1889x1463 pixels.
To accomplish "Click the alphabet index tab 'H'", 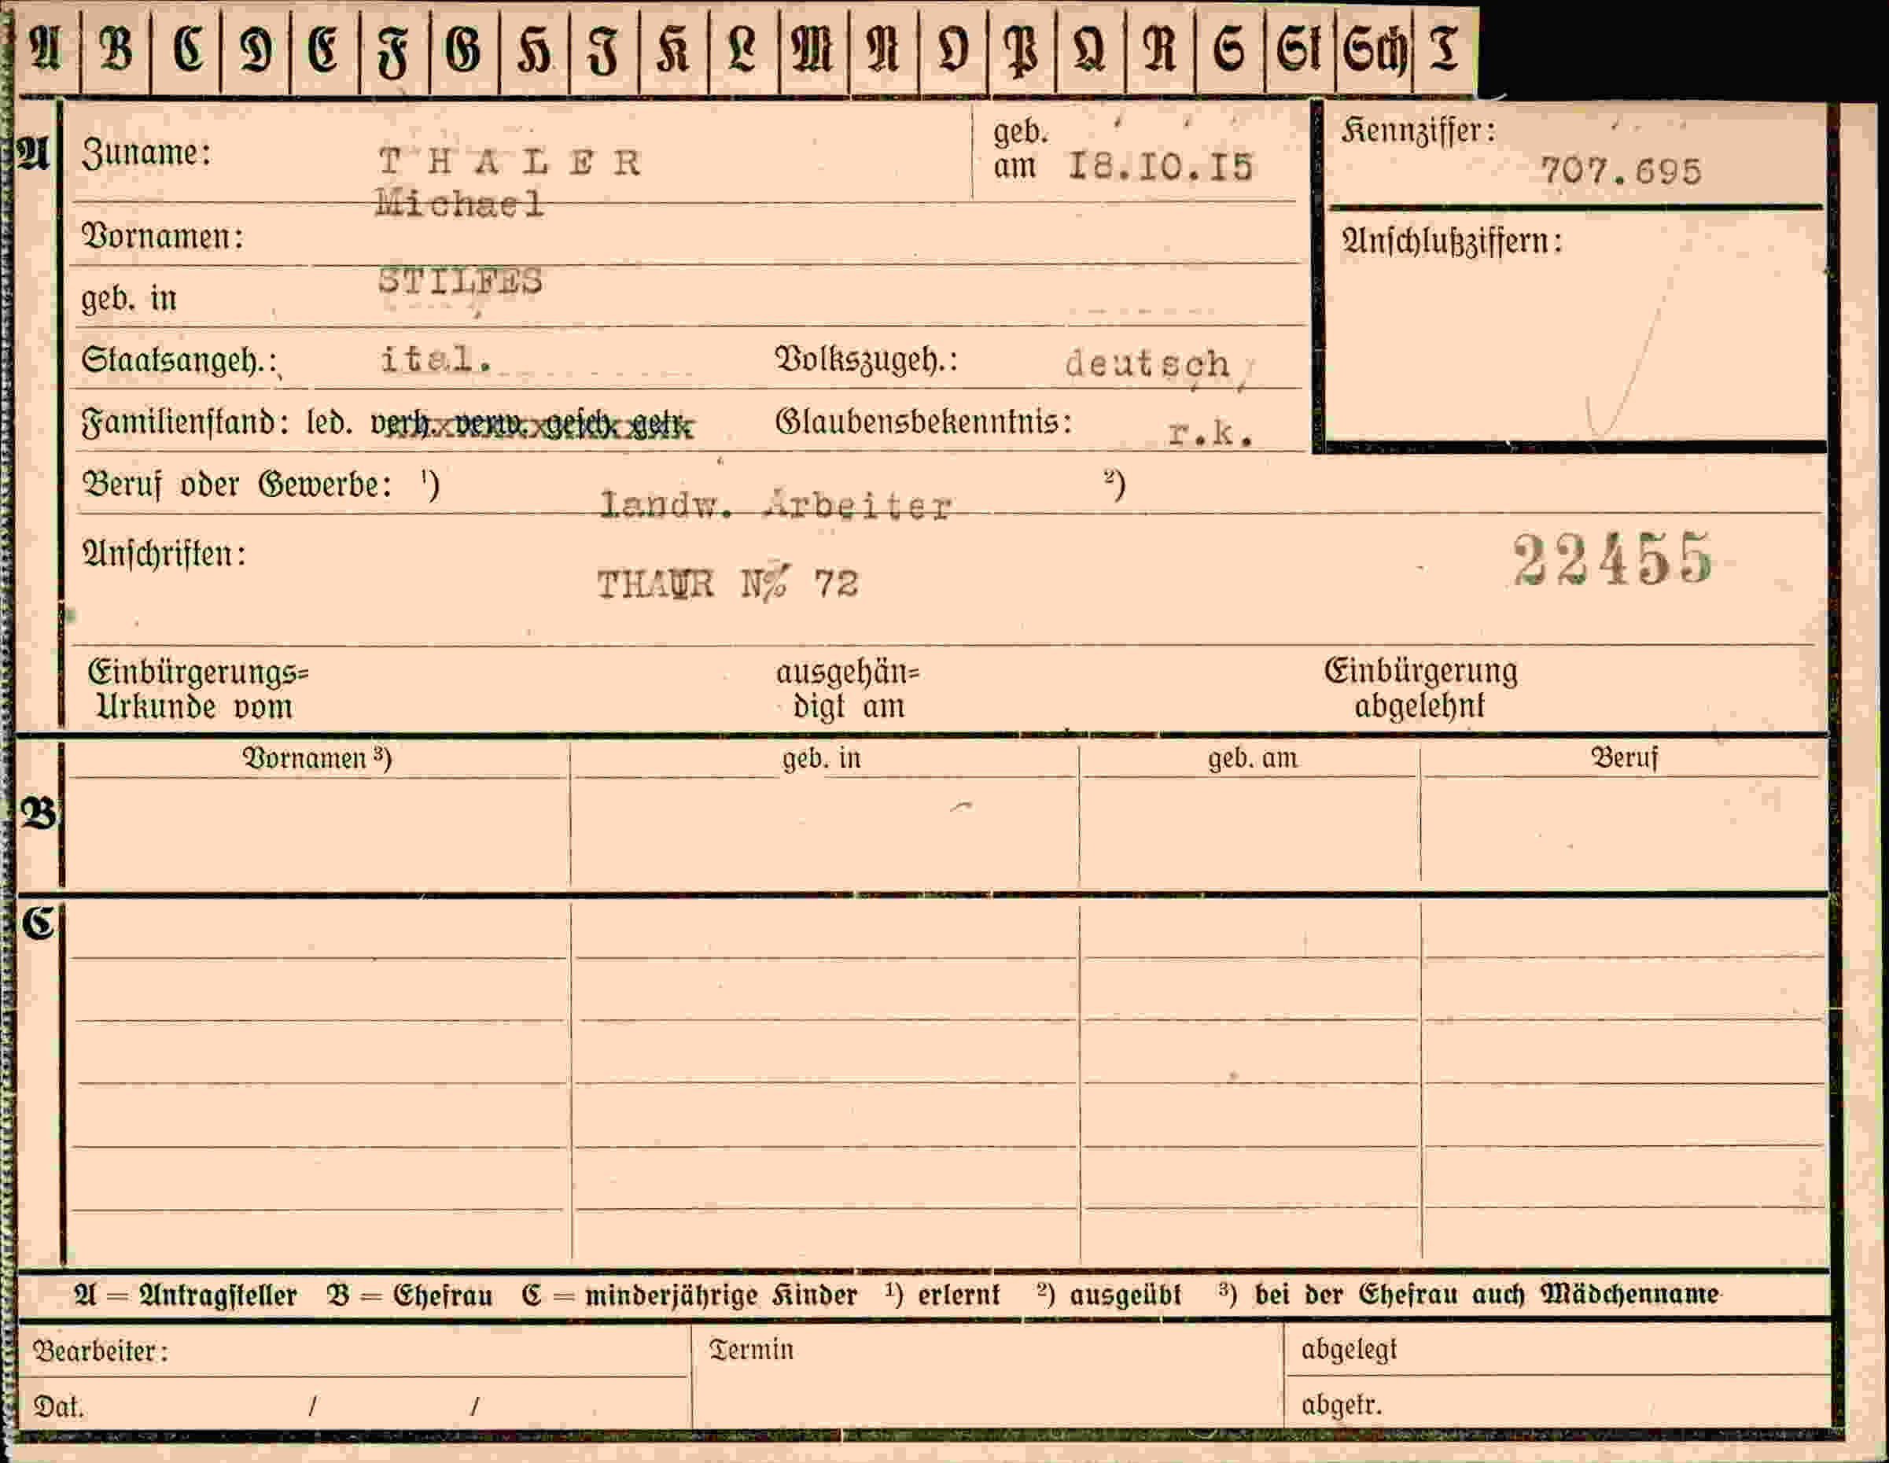I will pos(534,50).
